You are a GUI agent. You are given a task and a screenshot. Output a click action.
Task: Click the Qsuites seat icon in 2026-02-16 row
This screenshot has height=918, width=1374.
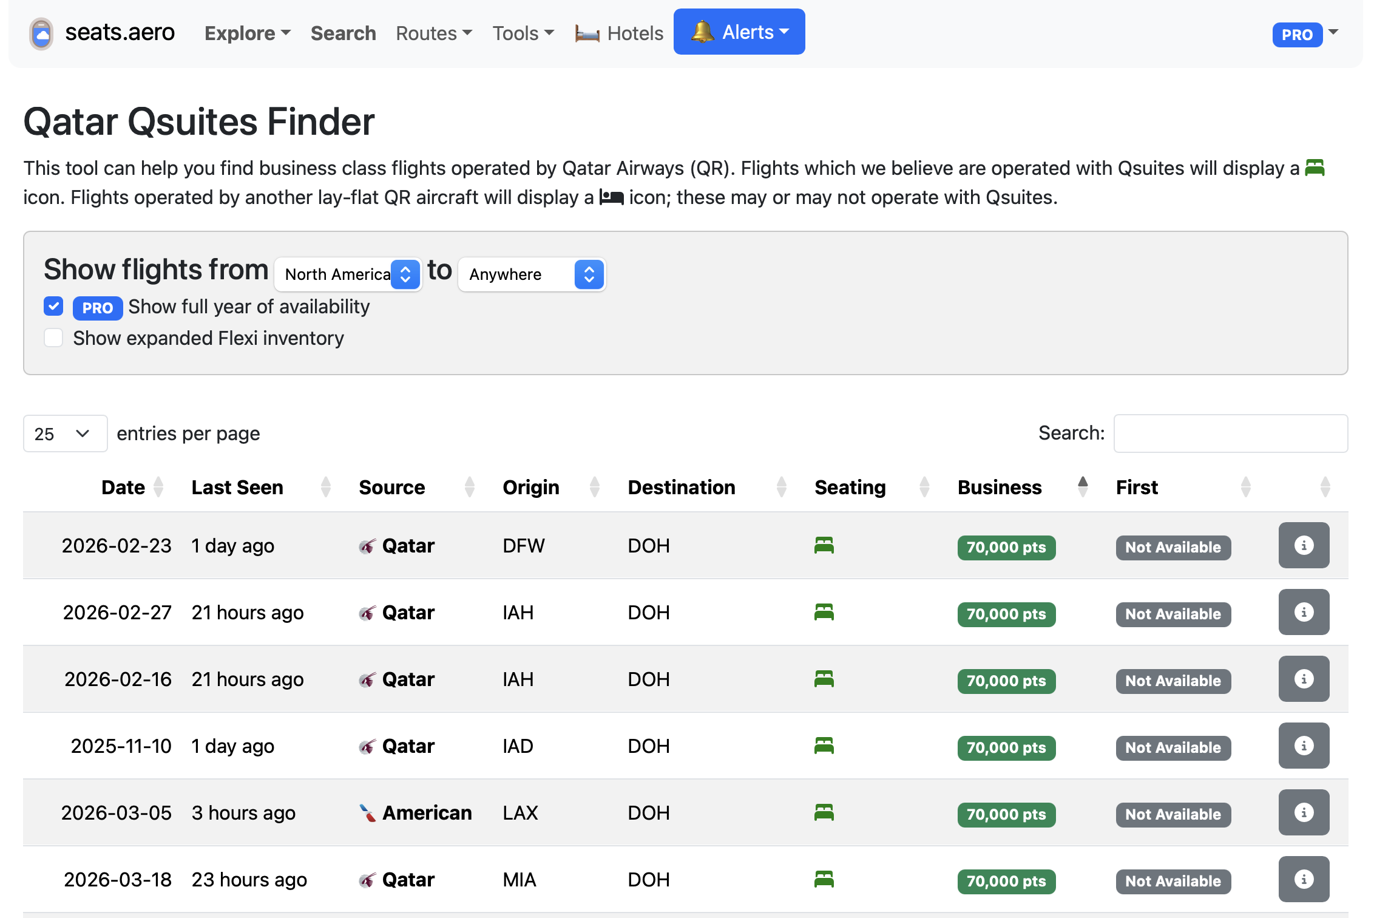[x=824, y=679]
